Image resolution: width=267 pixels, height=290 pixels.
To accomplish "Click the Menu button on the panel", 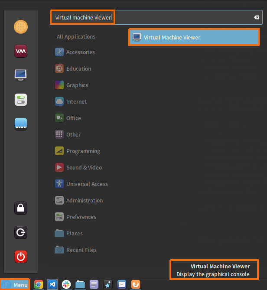I will point(15,285).
